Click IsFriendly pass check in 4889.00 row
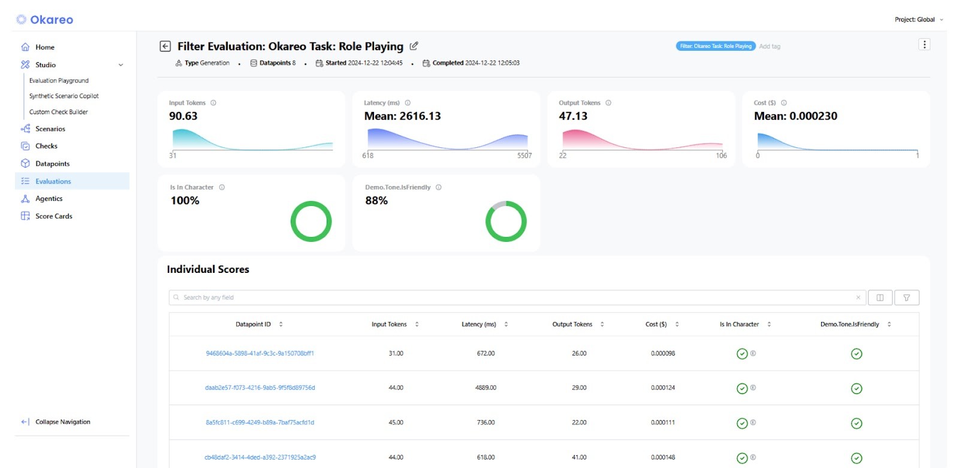The width and height of the screenshot is (959, 468). [x=857, y=389]
